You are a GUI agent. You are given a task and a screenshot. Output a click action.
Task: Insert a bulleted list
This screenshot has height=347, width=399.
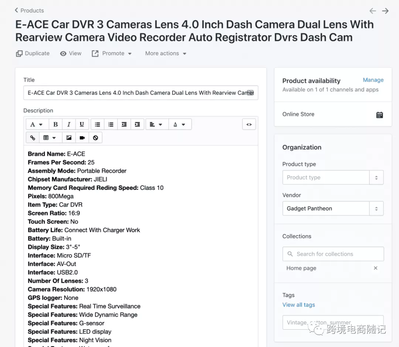pyautogui.click(x=98, y=124)
